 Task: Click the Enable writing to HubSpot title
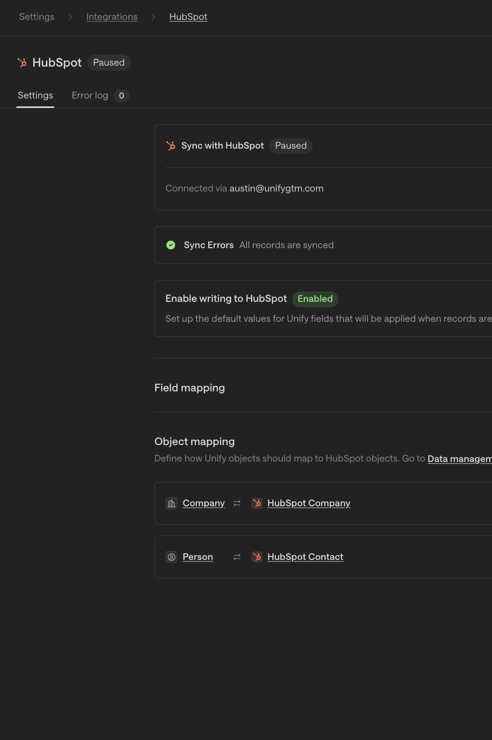pyautogui.click(x=226, y=298)
